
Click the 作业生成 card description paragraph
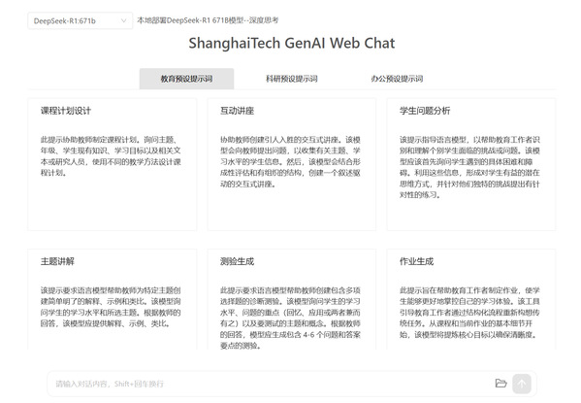tap(469, 313)
